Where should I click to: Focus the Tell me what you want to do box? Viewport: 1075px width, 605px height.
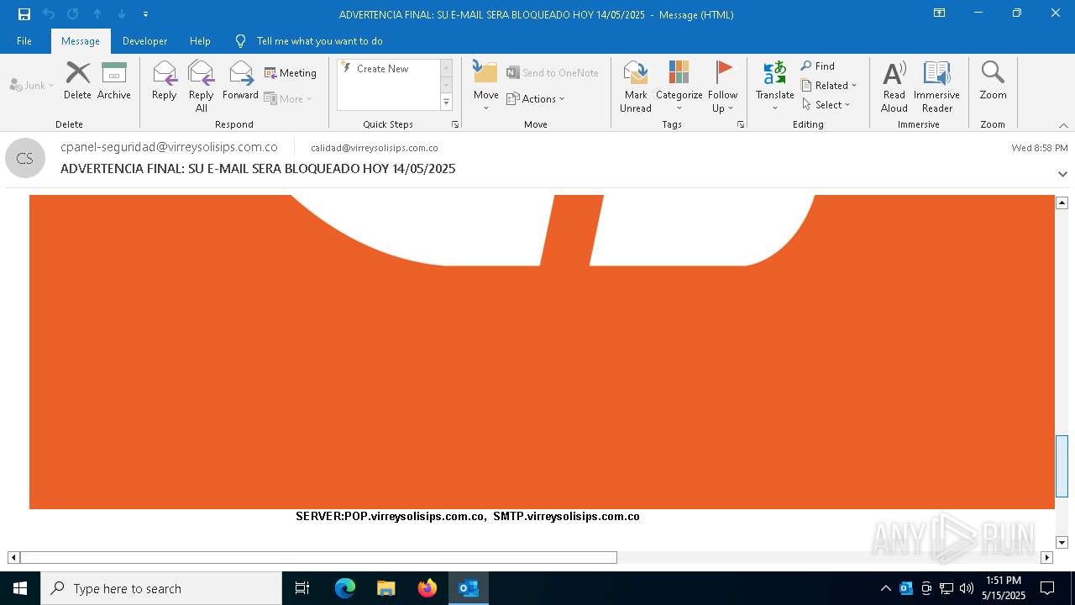[319, 40]
